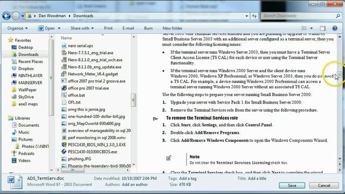Select Dan Woodman in the address path
Image resolution: width=345 pixels, height=194 pixels.
point(52,16)
